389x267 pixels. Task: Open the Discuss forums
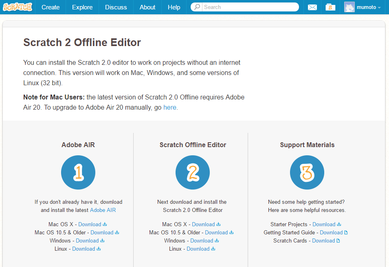[x=116, y=7]
